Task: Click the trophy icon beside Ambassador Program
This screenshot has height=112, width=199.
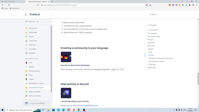Action: [26, 87]
